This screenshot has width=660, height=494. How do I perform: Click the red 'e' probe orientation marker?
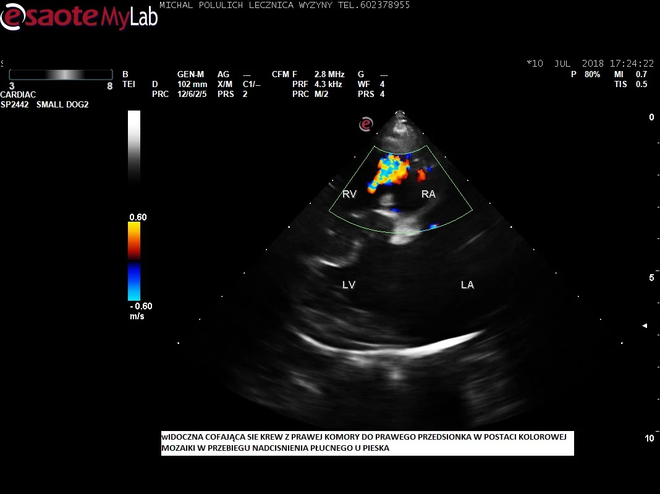coord(366,124)
